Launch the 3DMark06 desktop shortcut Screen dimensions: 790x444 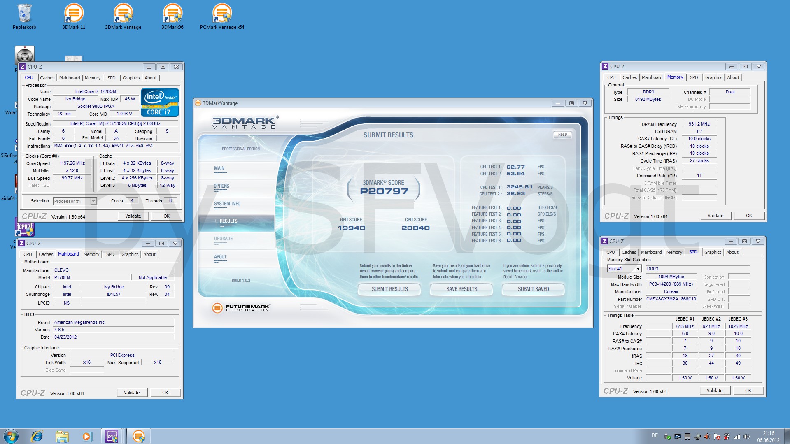click(172, 16)
